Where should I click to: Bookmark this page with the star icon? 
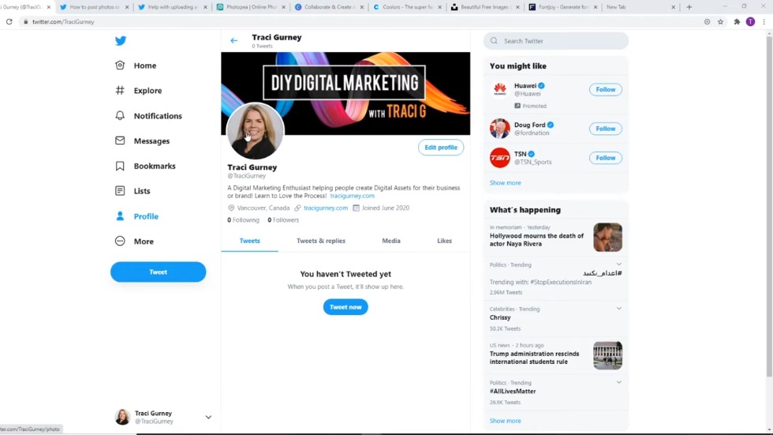(x=720, y=21)
